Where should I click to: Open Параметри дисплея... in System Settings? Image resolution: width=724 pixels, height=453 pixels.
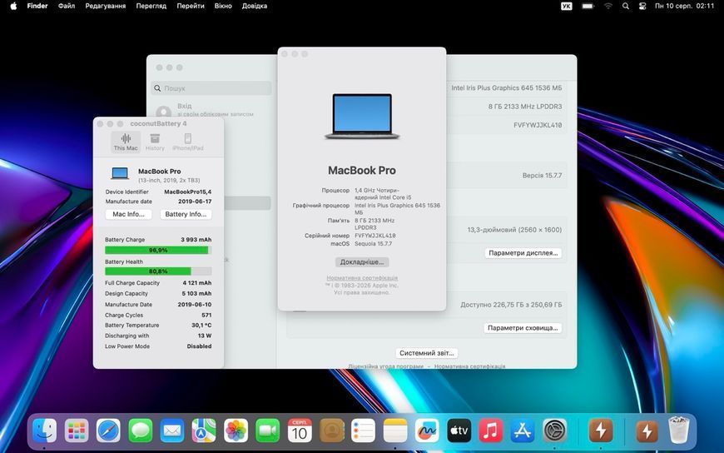click(x=523, y=253)
